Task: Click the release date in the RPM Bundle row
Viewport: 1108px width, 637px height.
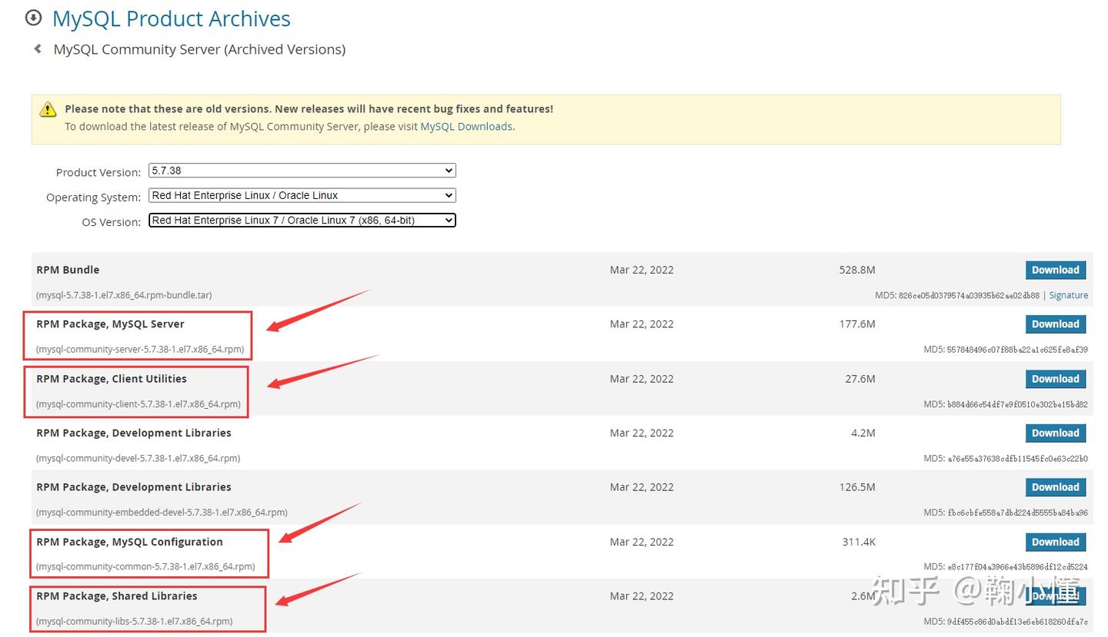Action: (x=642, y=270)
